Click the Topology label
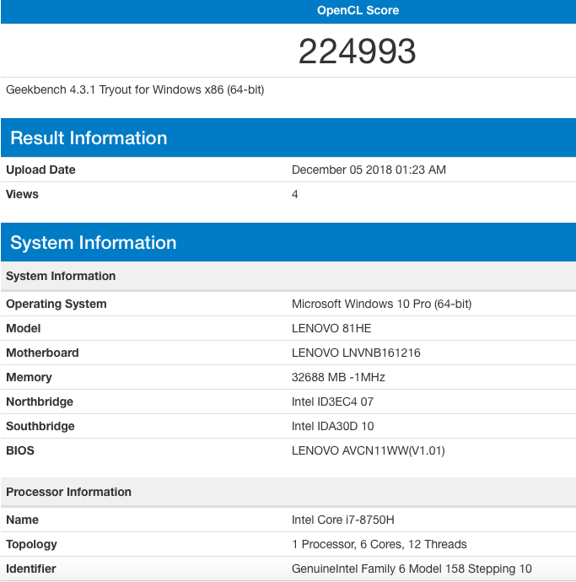Screen dimensions: 576x582 31,544
